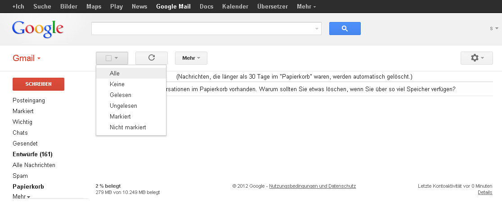Open Chats in sidebar
The image size is (502, 203).
(20, 132)
